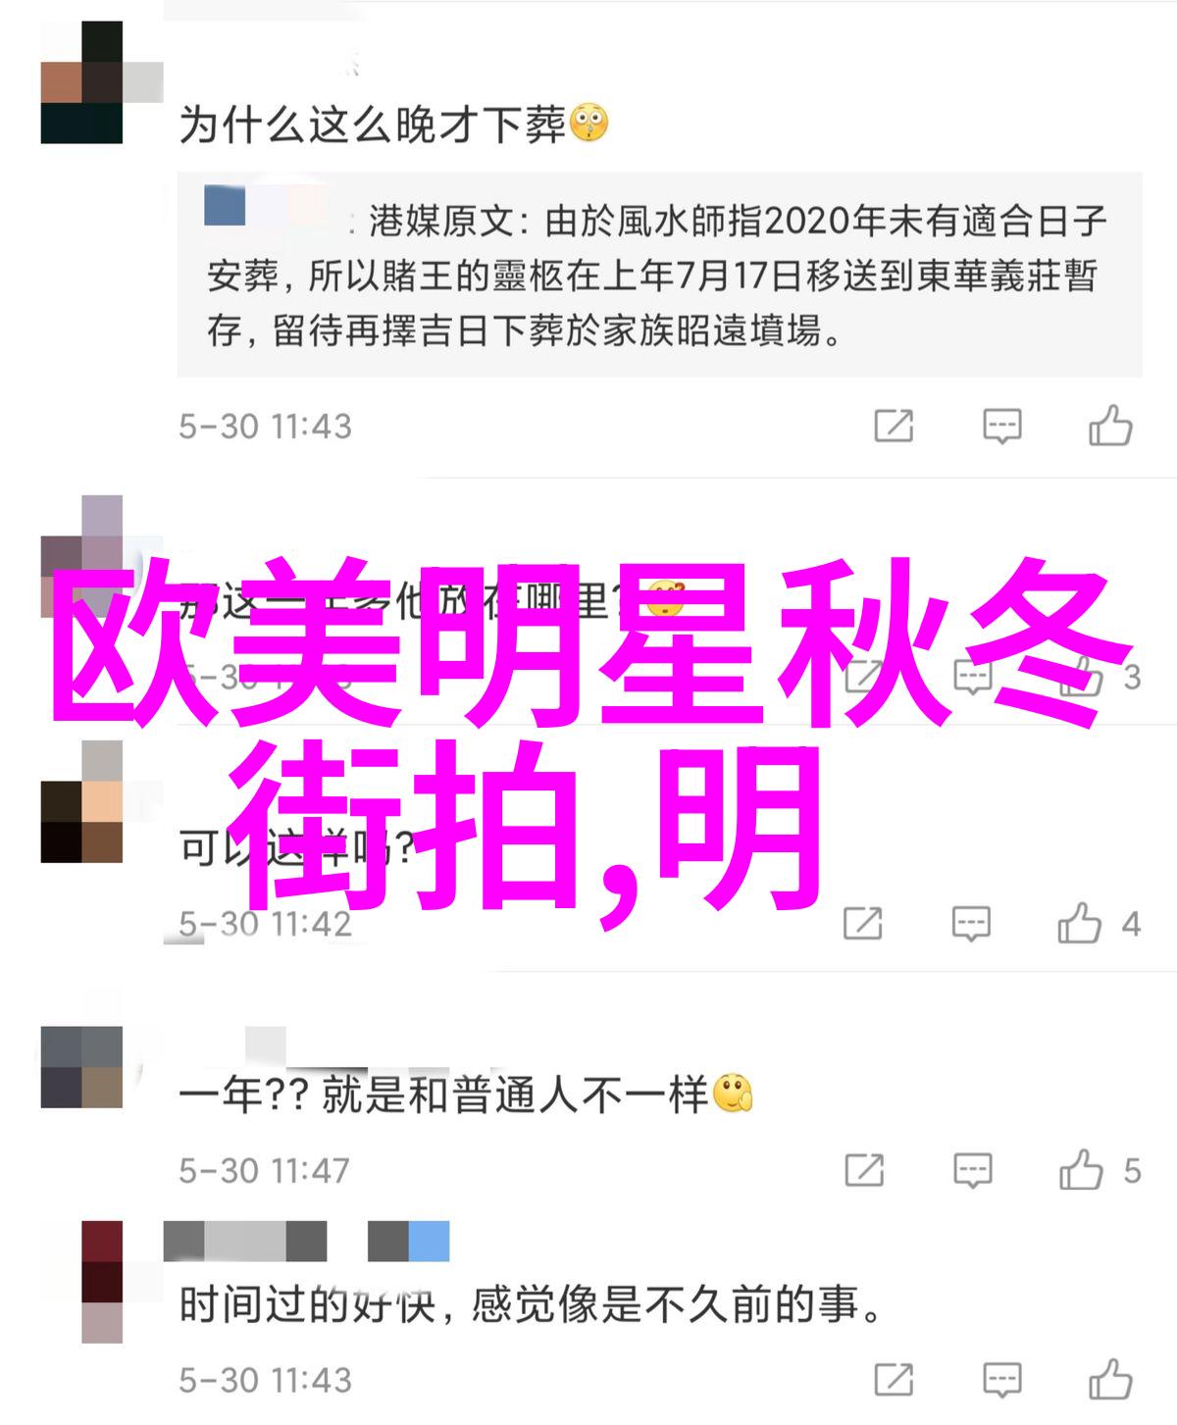Reply to the 一年?? 就是和普通人不一样 comment

pyautogui.click(x=972, y=1170)
